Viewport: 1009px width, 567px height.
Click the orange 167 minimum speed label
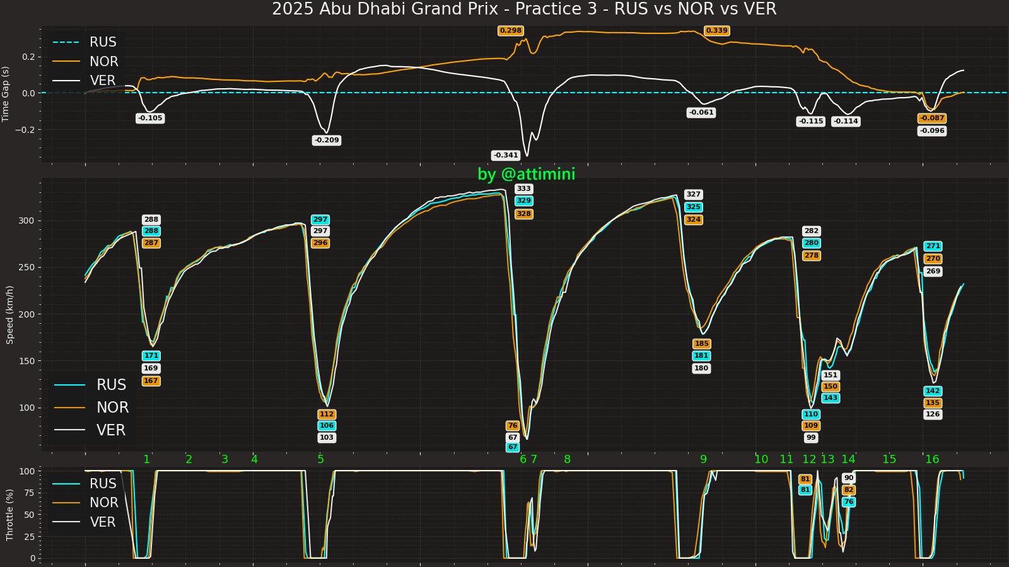click(x=151, y=381)
